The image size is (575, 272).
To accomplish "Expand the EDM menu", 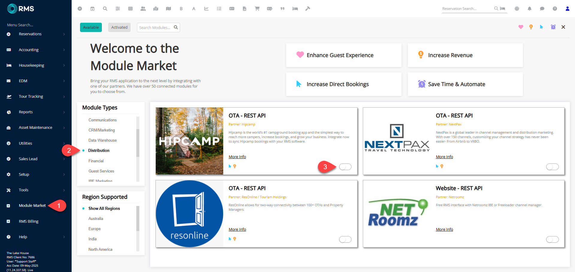I will coord(36,81).
